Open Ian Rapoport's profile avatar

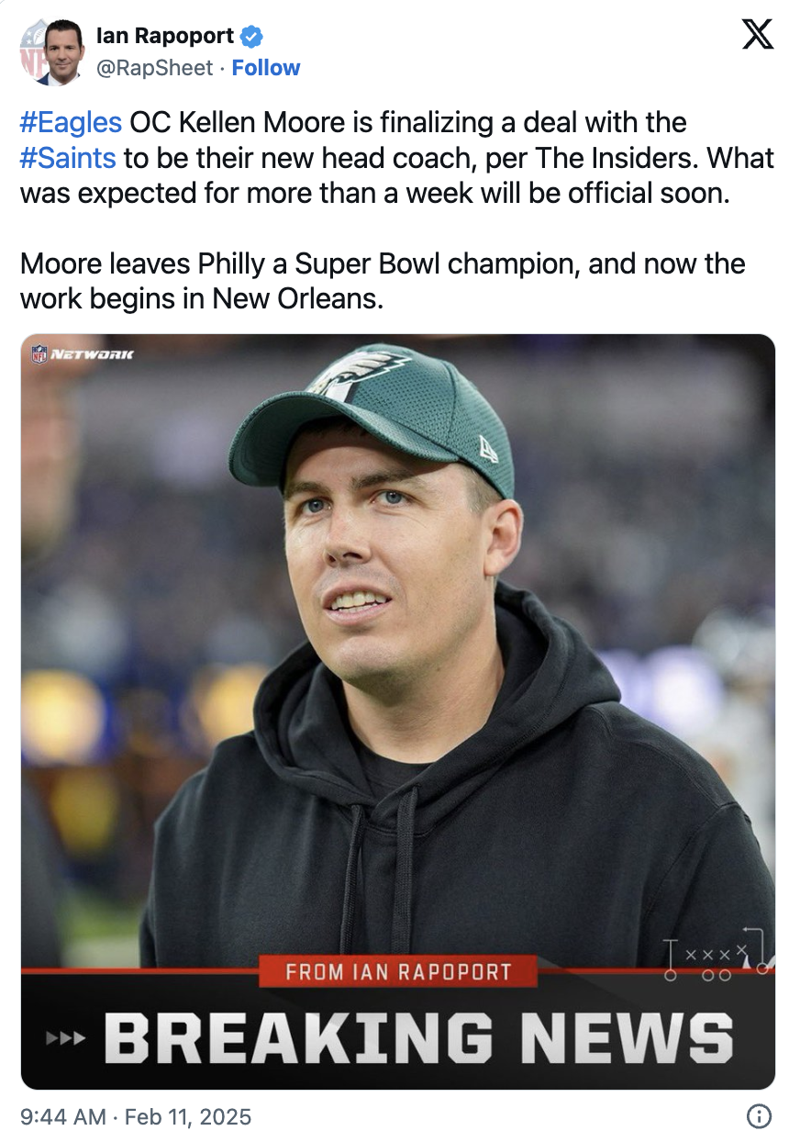point(52,52)
